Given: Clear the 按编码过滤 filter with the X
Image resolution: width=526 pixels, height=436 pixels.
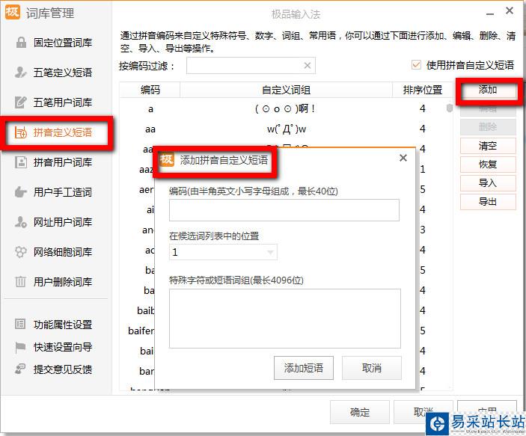Looking at the screenshot, I should click(308, 65).
